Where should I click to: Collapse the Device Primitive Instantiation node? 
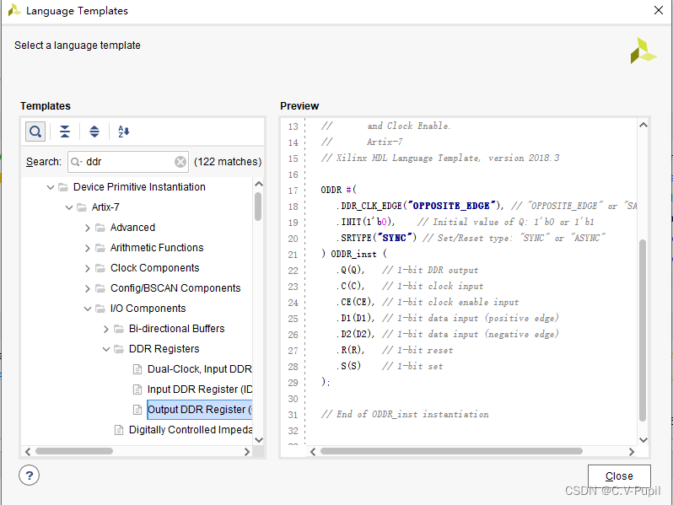(51, 187)
